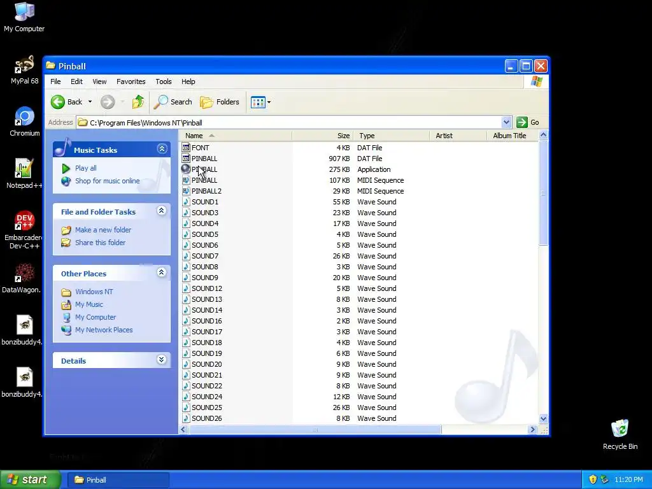Click the PINBALL 907 KB DAT file icon
The image size is (652, 489).
pyautogui.click(x=186, y=159)
